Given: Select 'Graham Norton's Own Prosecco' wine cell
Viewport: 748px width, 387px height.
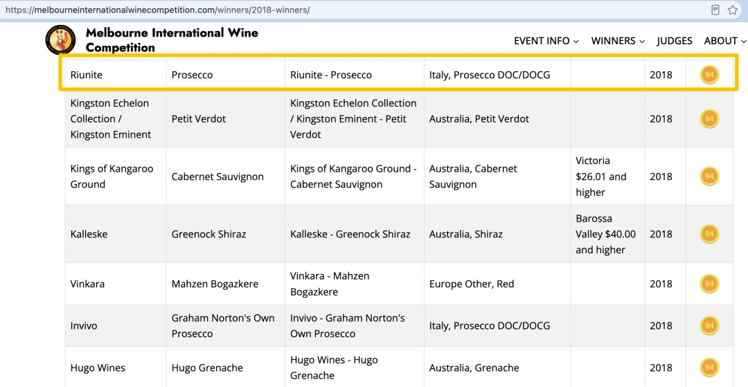Looking at the screenshot, I should [225, 325].
